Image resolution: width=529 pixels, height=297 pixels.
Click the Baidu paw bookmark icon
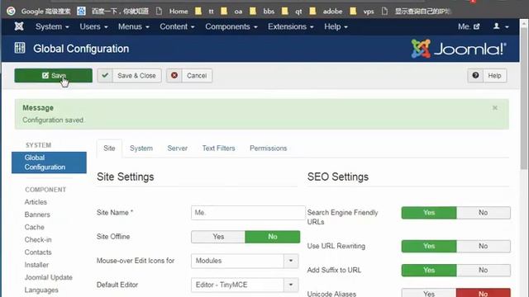tap(81, 11)
